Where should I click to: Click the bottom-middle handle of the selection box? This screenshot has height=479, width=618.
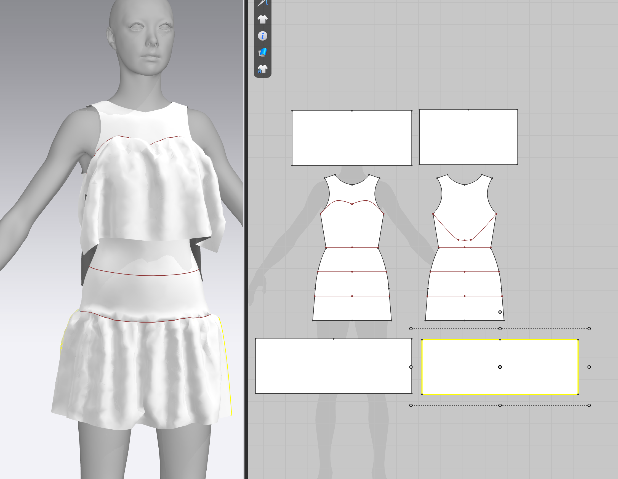pyautogui.click(x=500, y=405)
